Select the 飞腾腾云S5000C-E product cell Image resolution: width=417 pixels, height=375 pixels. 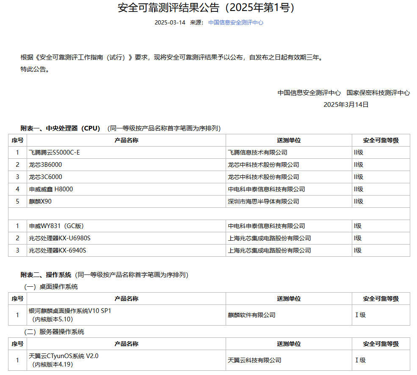[54, 152]
